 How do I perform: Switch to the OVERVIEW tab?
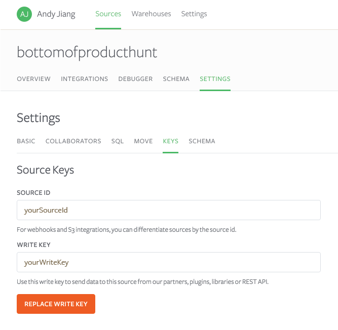[x=33, y=79]
